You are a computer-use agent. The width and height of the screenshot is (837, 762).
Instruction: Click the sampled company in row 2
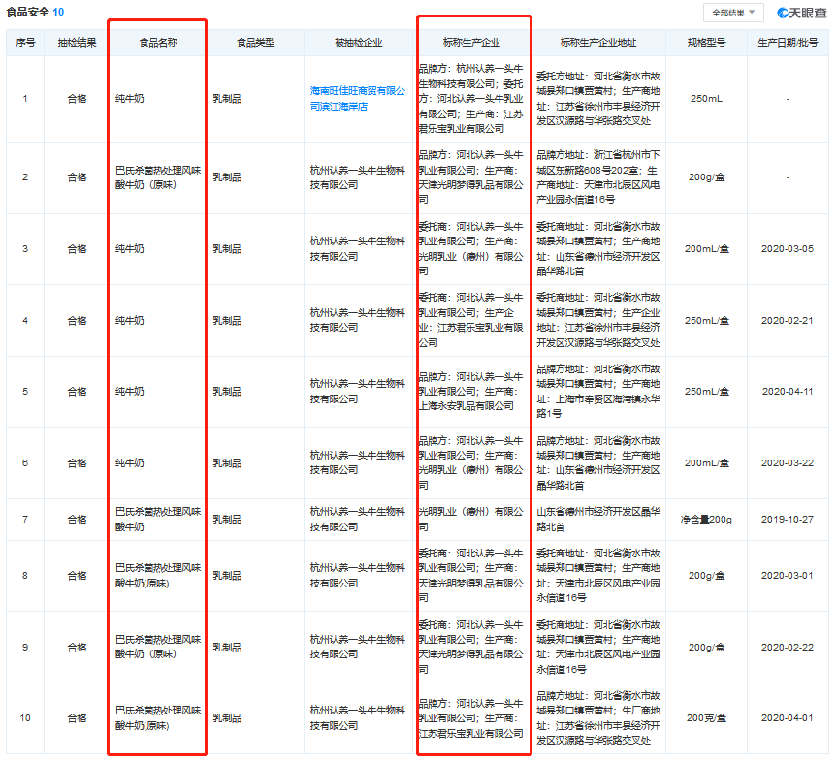(358, 177)
